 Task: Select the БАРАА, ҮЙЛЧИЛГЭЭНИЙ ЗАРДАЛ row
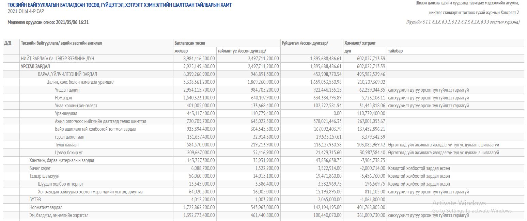coord(263,74)
